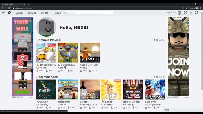Click the browser Forward arrow
This screenshot has width=203, height=114.
coord(6,8)
